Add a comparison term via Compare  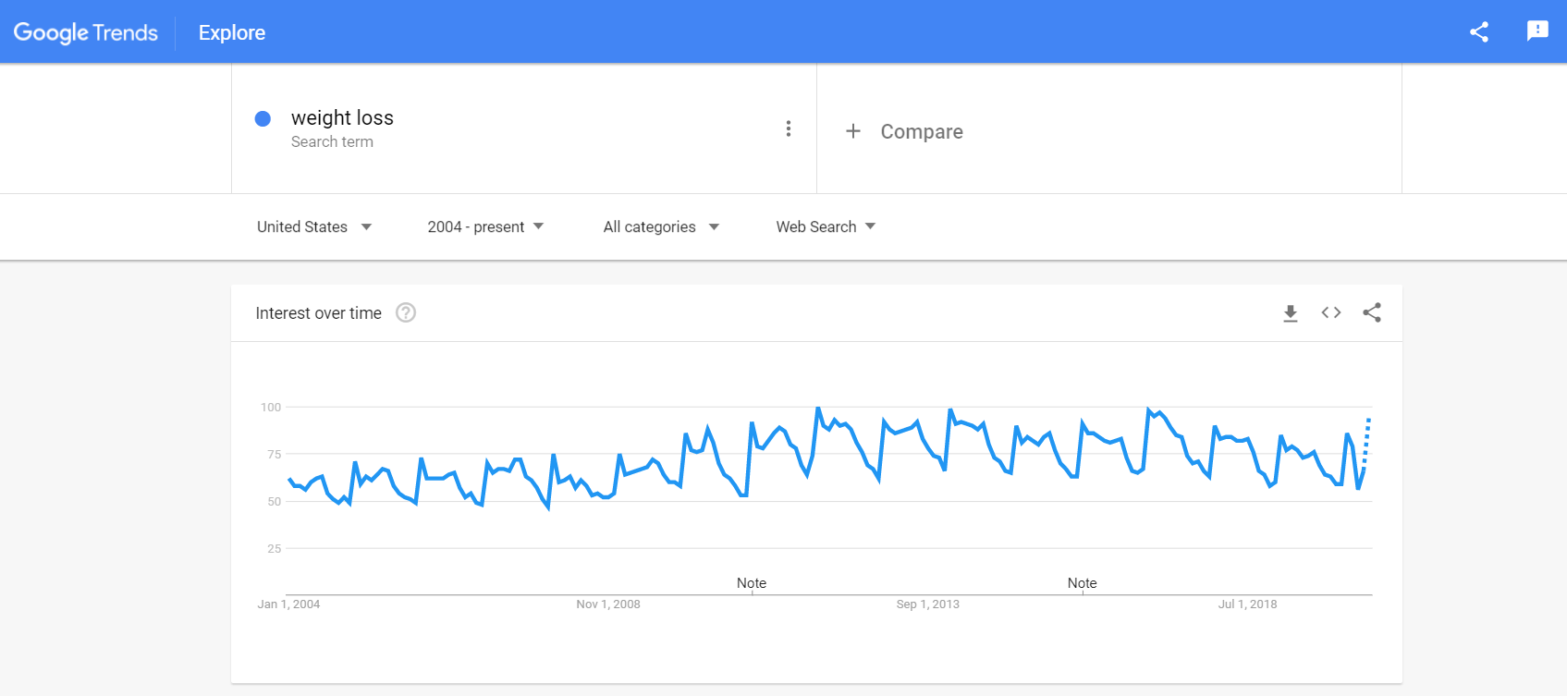point(922,131)
